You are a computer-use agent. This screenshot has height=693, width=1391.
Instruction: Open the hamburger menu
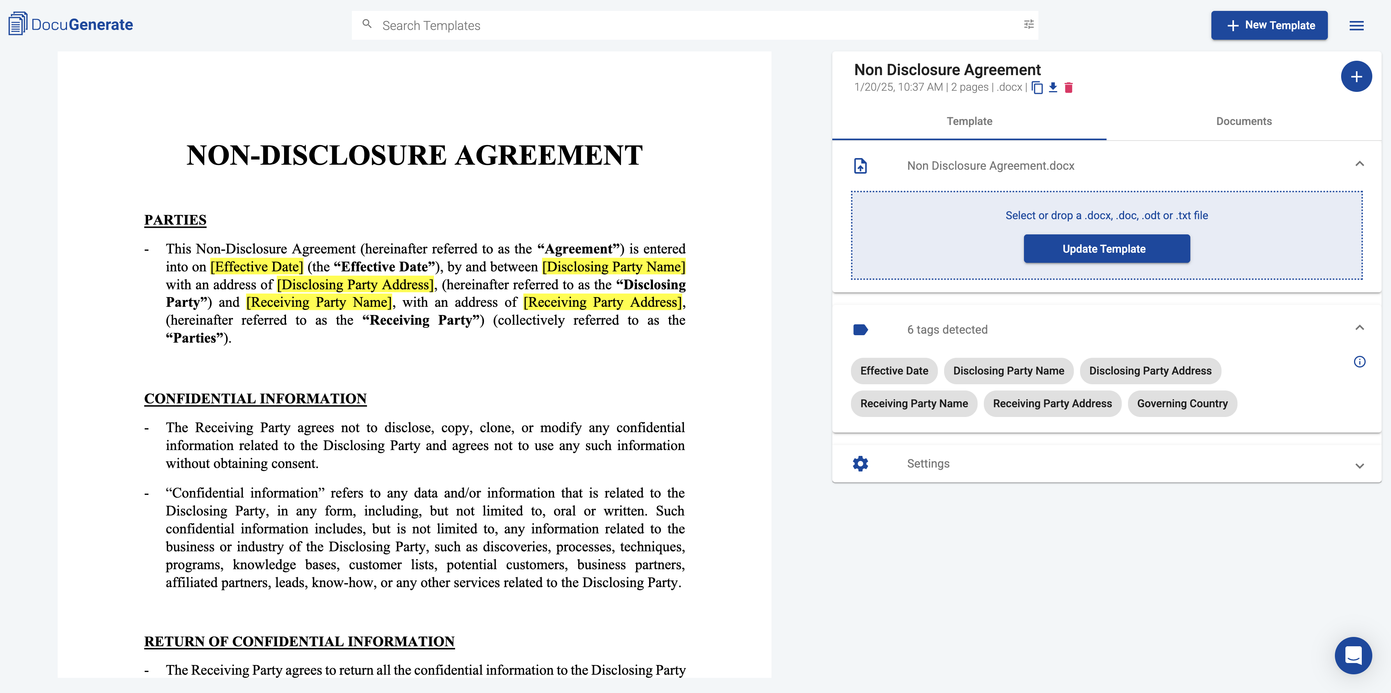coord(1356,25)
